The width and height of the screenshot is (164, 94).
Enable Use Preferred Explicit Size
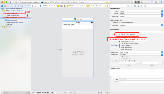tap(119, 61)
